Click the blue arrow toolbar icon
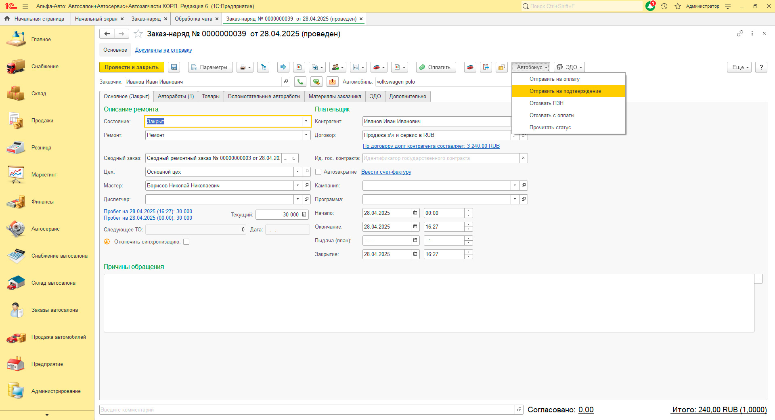 coord(283,67)
